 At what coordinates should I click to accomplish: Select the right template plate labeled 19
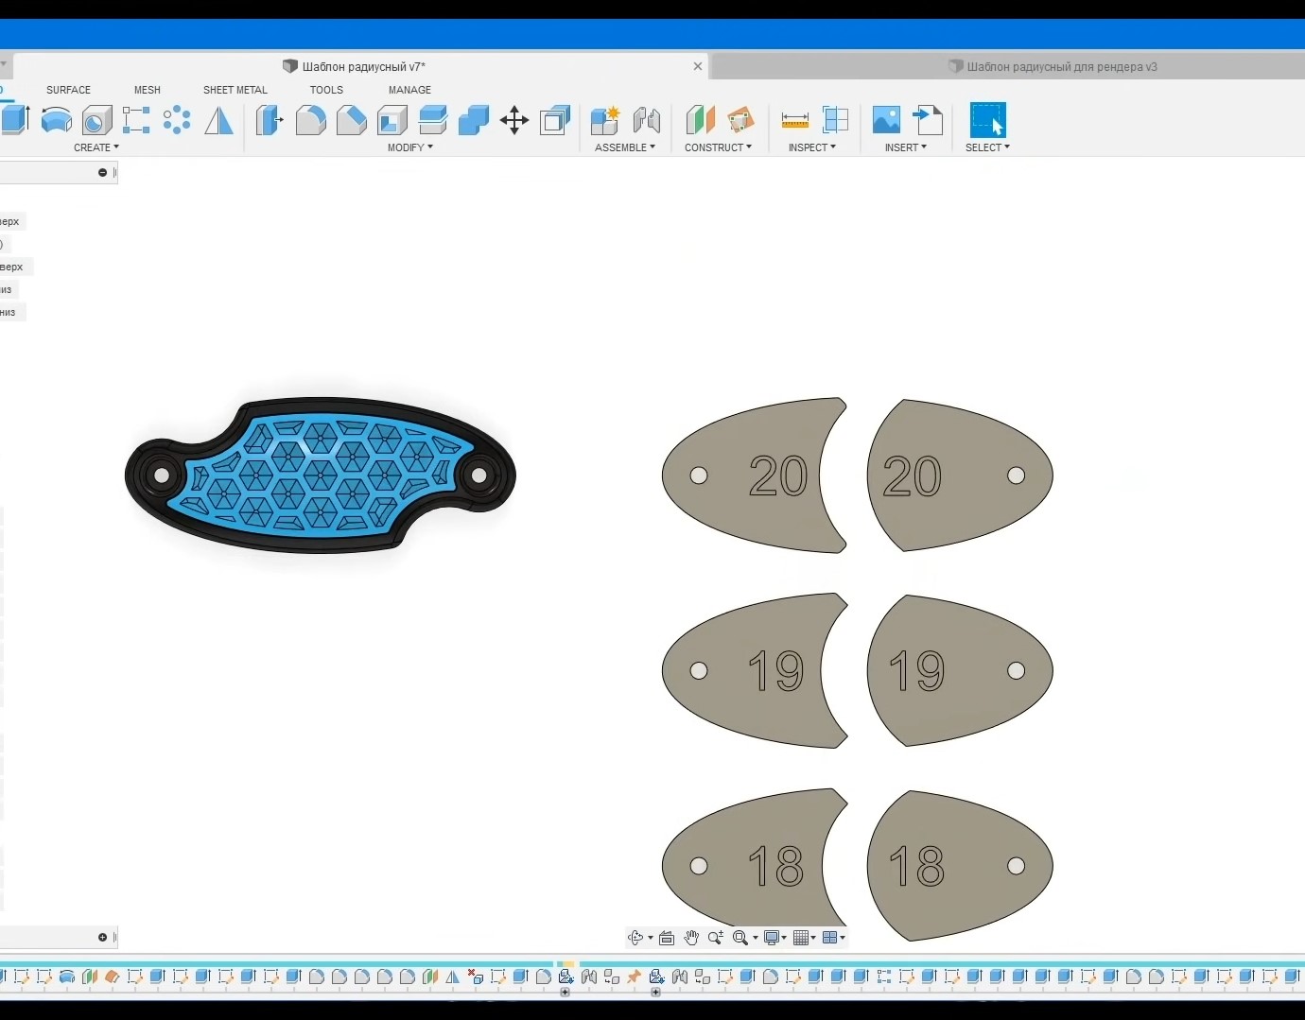pos(962,670)
